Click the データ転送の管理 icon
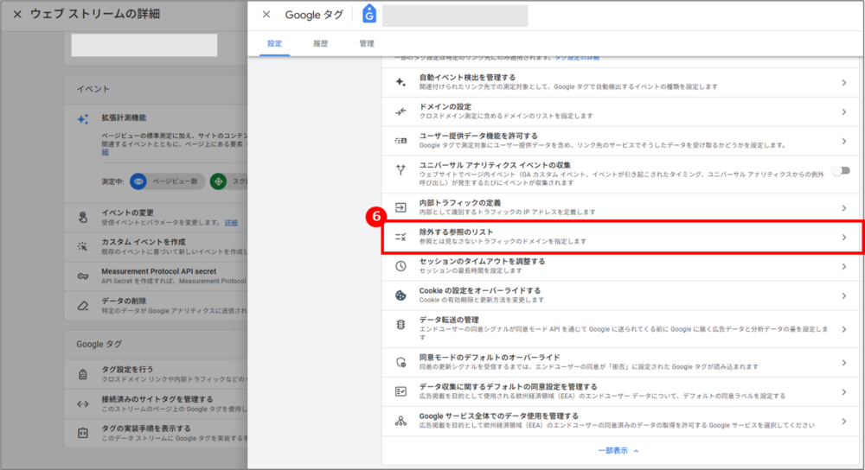865x470 pixels. 400,325
